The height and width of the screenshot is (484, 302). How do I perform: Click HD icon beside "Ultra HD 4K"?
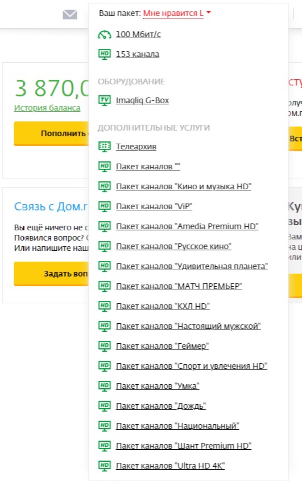pos(104,466)
